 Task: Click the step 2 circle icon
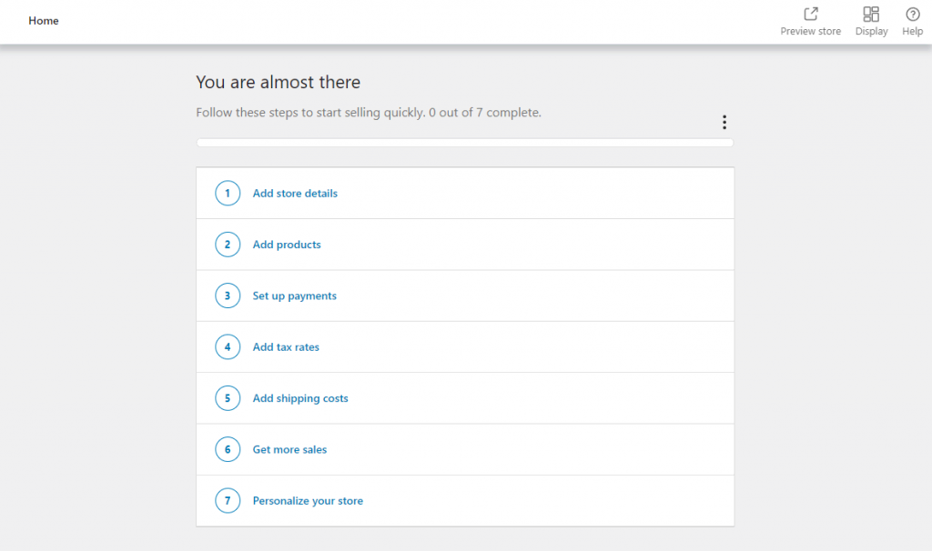(228, 245)
